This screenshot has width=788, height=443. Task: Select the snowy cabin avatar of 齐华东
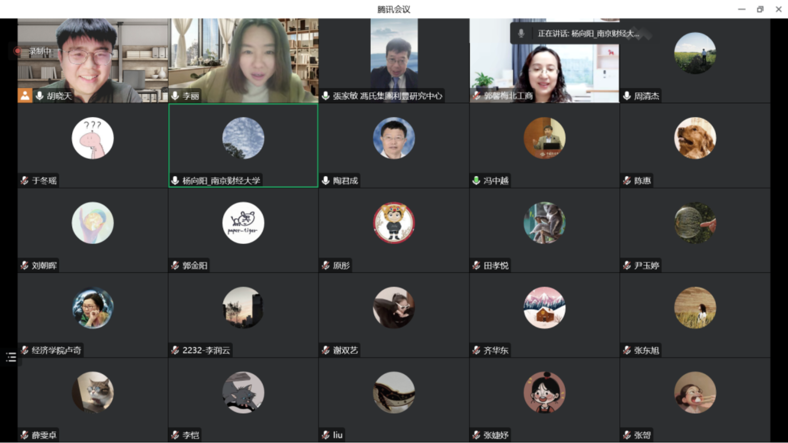pyautogui.click(x=544, y=308)
